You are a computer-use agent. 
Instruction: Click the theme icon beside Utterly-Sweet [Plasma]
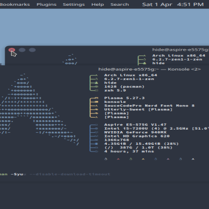tap(97, 110)
